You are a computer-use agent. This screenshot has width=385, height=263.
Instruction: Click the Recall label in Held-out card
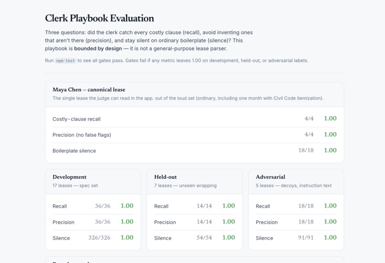(x=161, y=206)
